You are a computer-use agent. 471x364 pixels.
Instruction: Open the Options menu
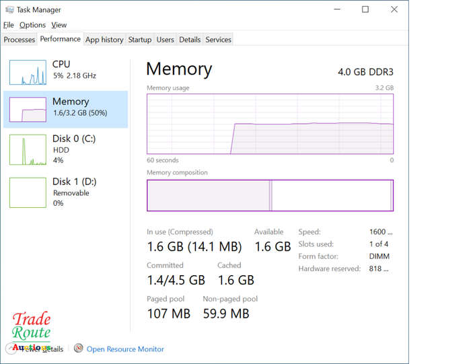tap(32, 25)
